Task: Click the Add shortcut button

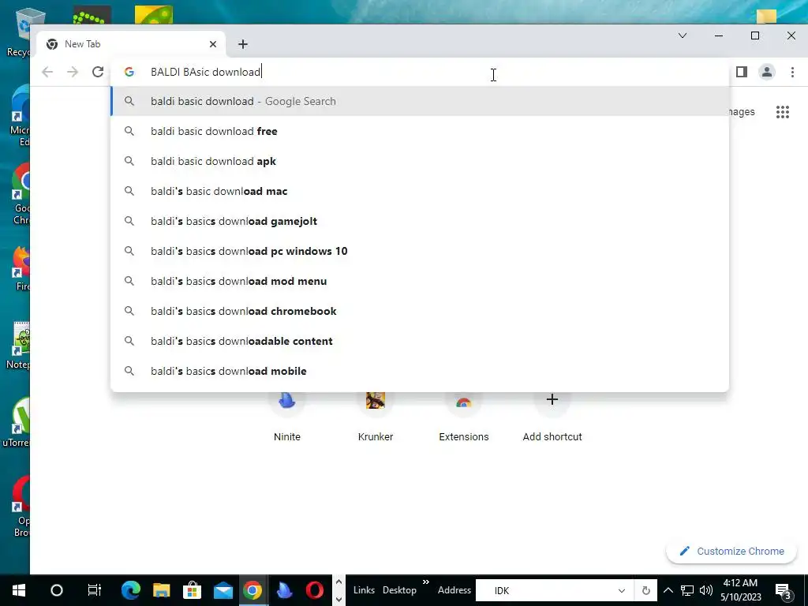Action: (552, 417)
